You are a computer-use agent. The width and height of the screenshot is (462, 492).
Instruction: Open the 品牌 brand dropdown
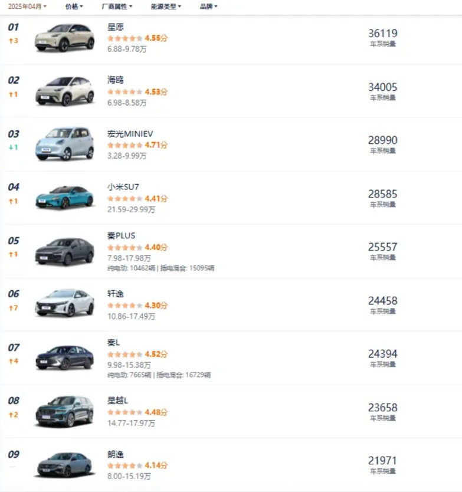coord(209,6)
